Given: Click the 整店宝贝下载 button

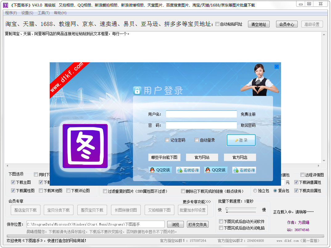Looking at the screenshot, I should pyautogui.click(x=26, y=210).
